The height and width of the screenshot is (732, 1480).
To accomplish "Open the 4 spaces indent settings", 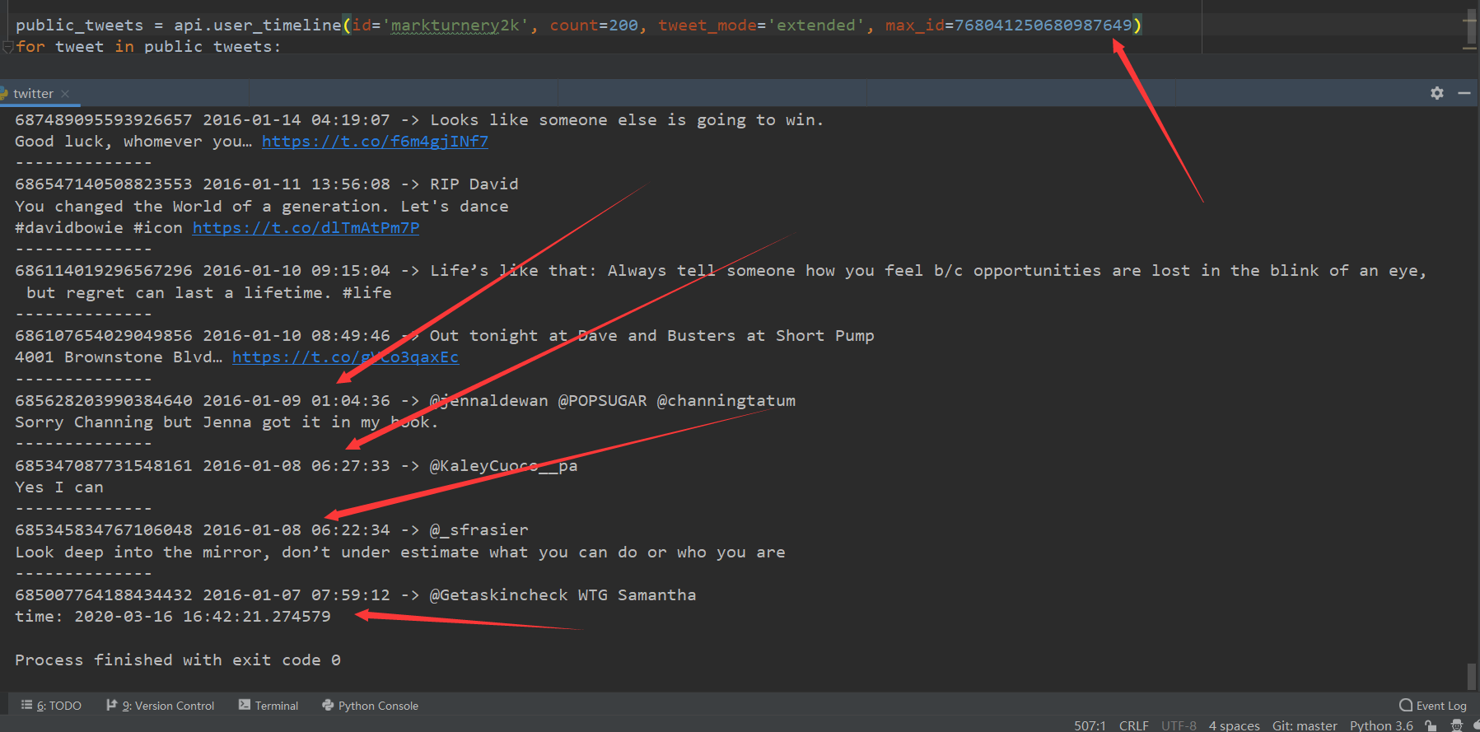I will point(1234,725).
